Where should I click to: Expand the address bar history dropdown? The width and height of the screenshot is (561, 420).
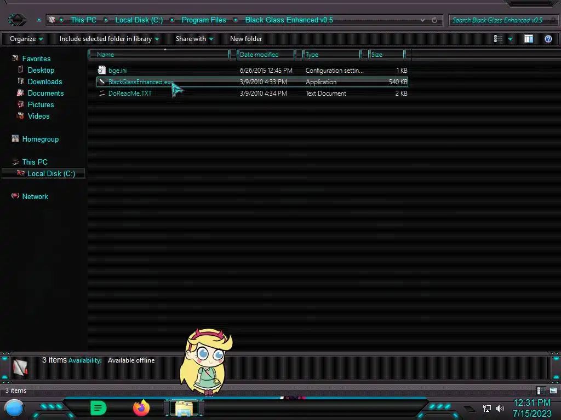click(422, 20)
